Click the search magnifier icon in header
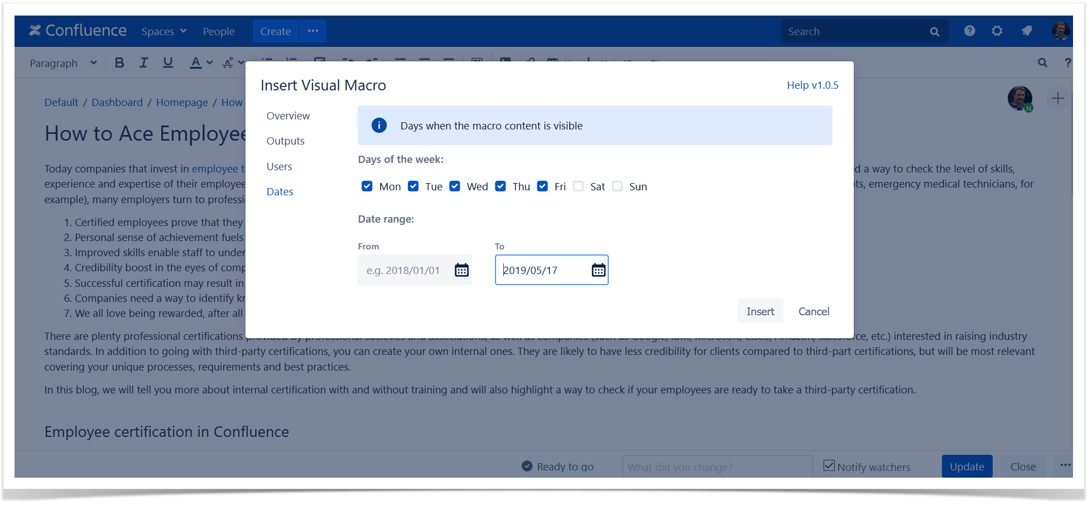This screenshot has height=505, width=1092. pos(935,32)
